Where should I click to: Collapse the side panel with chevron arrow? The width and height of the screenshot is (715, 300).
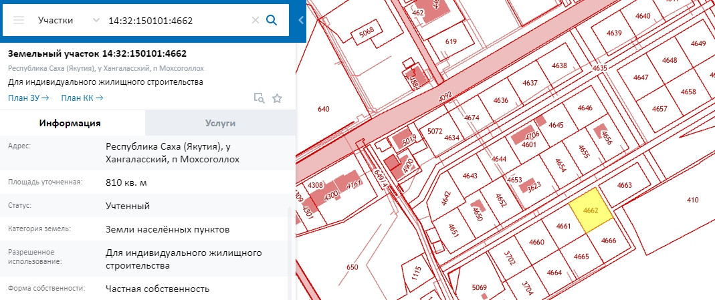[301, 20]
